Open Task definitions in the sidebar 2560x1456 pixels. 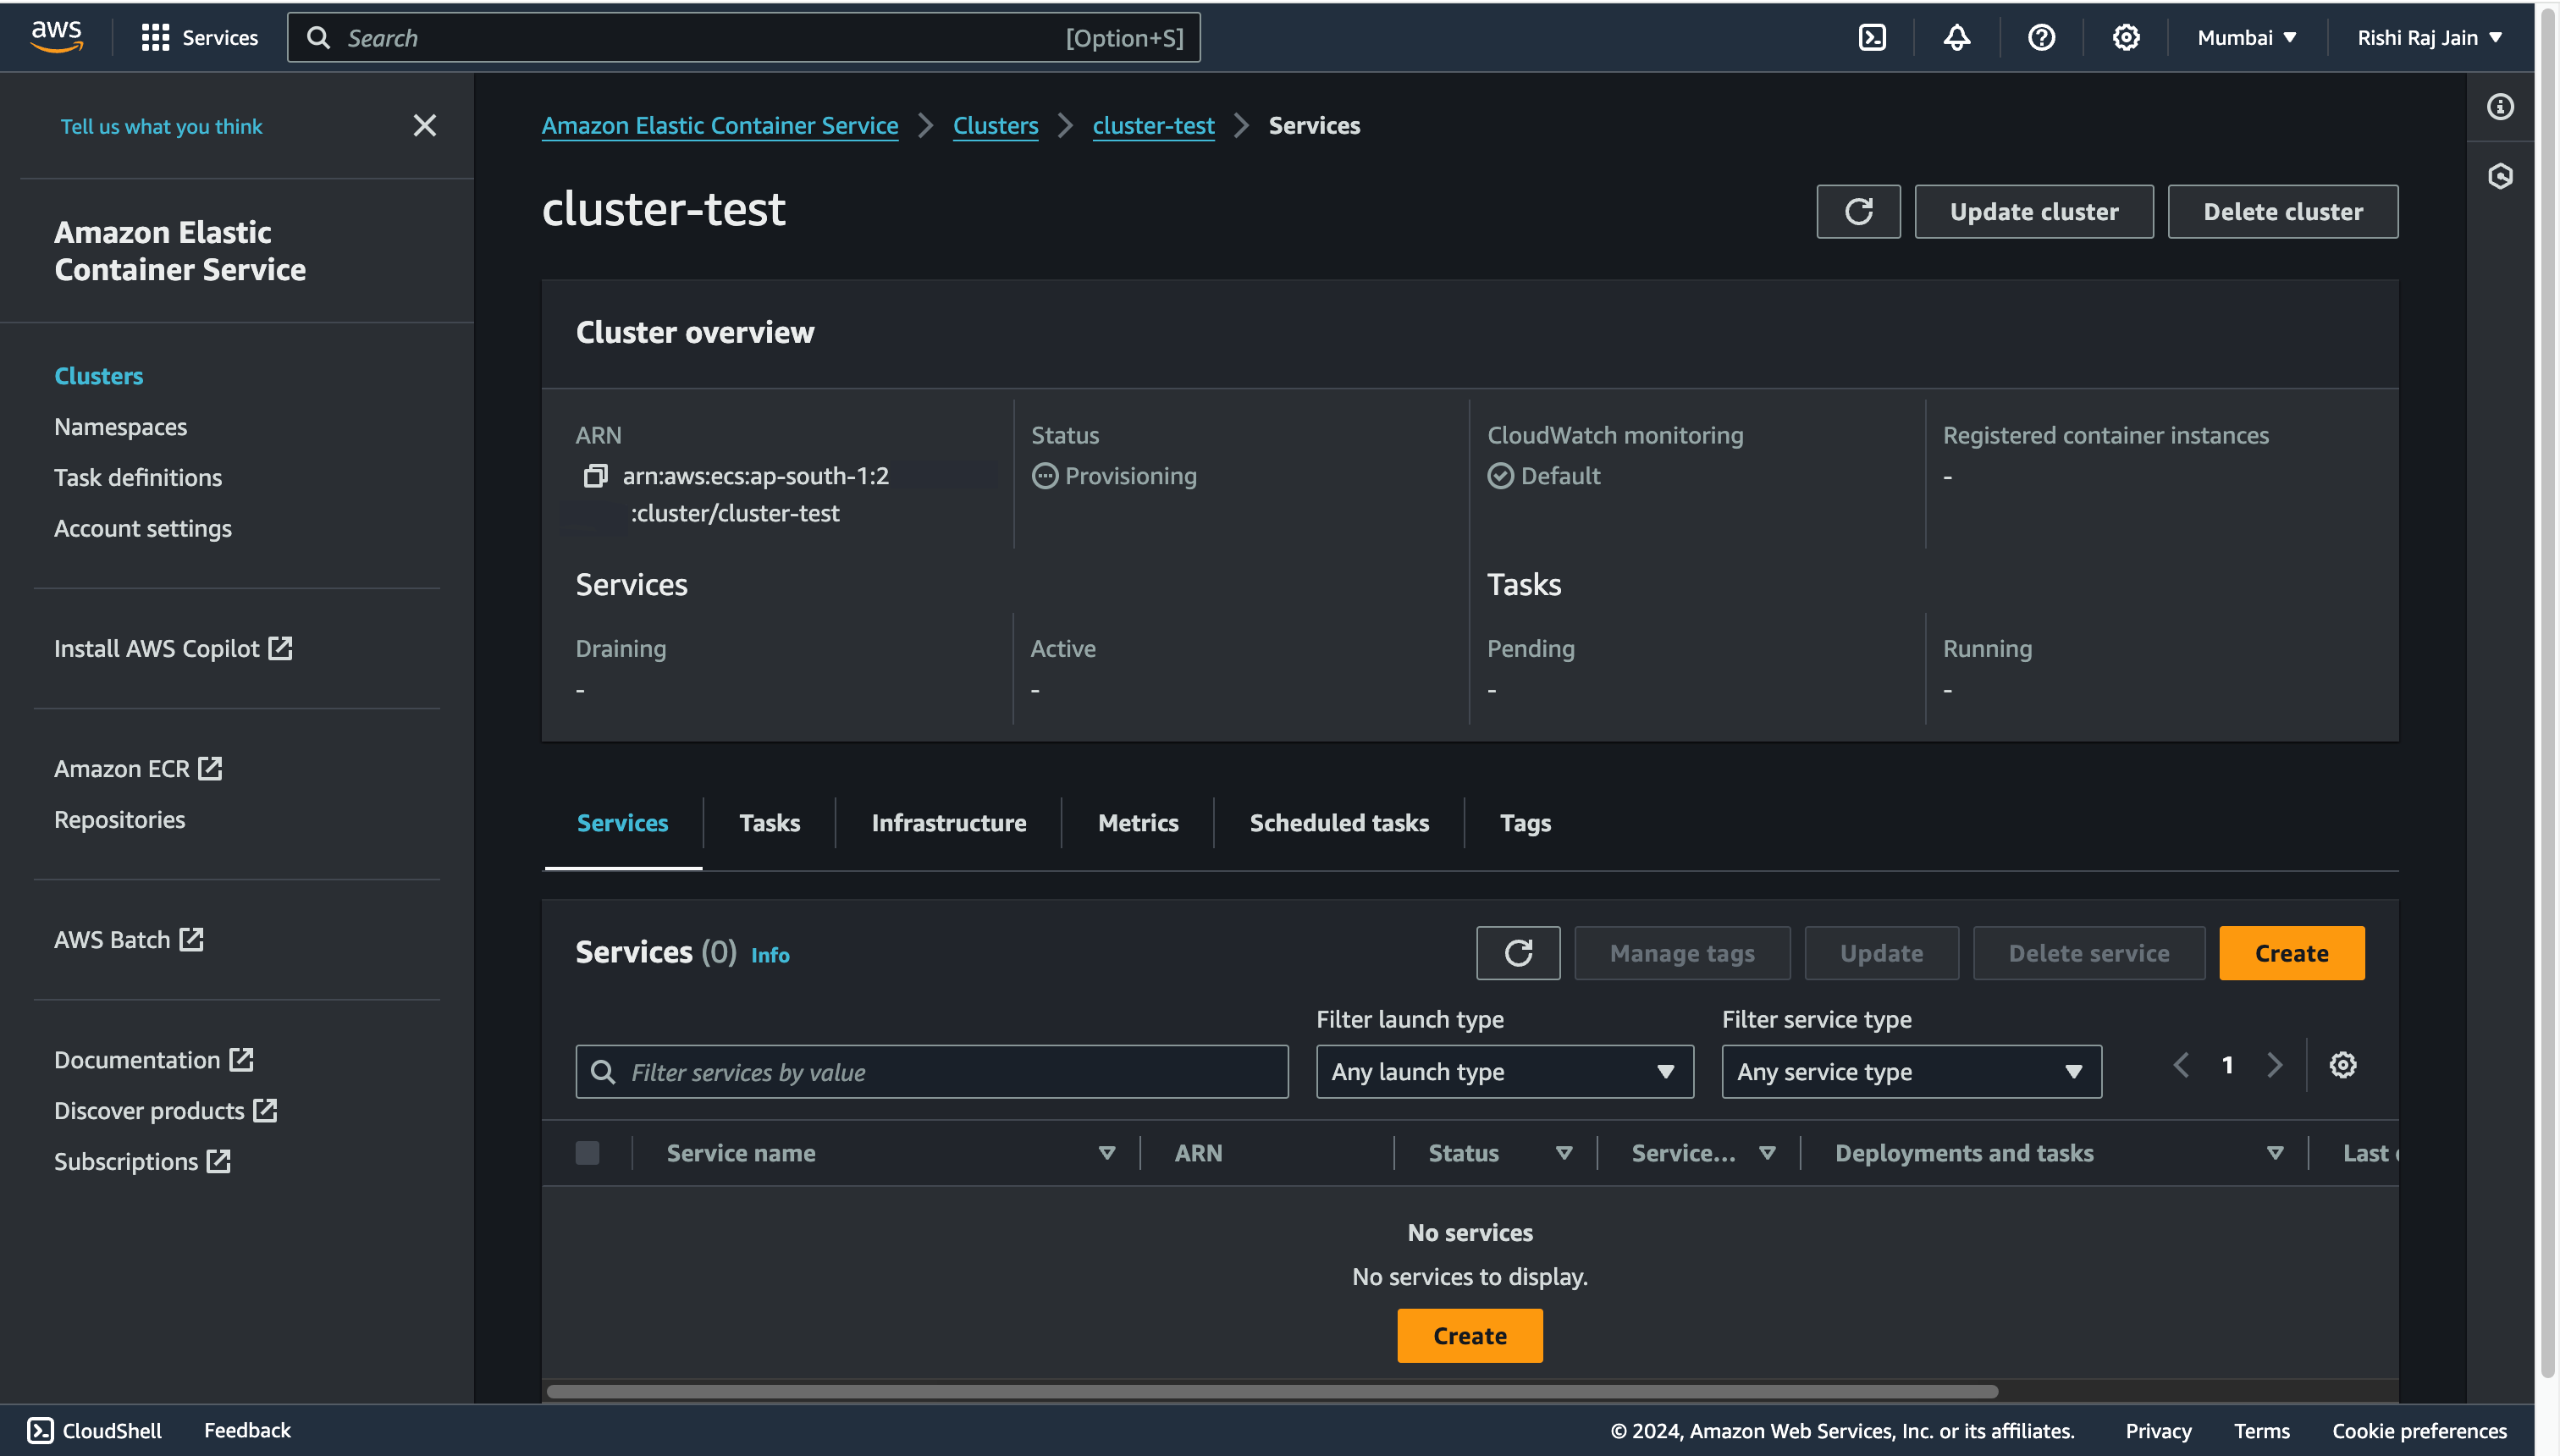(x=138, y=478)
